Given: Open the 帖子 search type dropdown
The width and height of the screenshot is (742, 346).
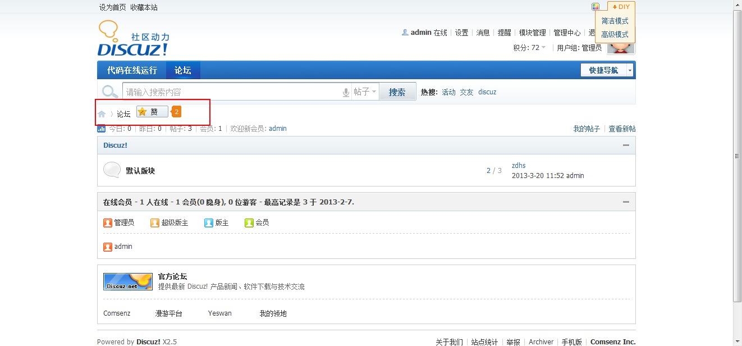Looking at the screenshot, I should tap(365, 92).
